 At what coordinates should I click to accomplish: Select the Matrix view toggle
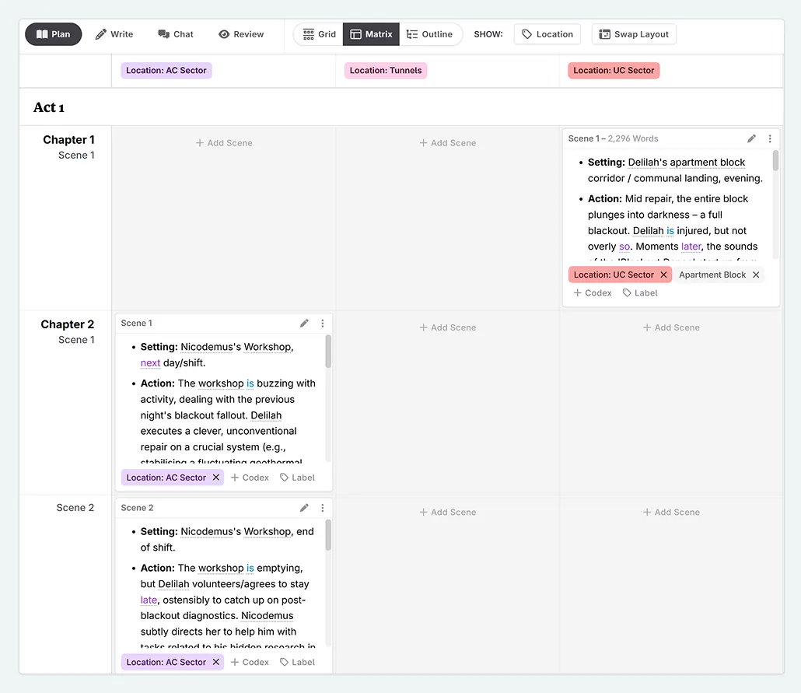[x=371, y=34]
